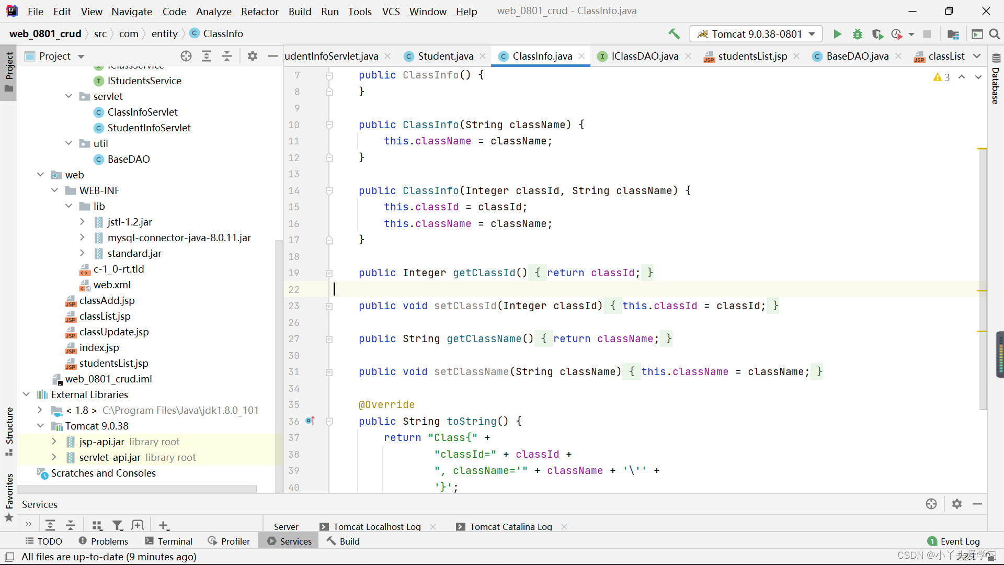Open the Search Everywhere magnifier icon
Screen dimensions: 1004x565
coord(995,34)
